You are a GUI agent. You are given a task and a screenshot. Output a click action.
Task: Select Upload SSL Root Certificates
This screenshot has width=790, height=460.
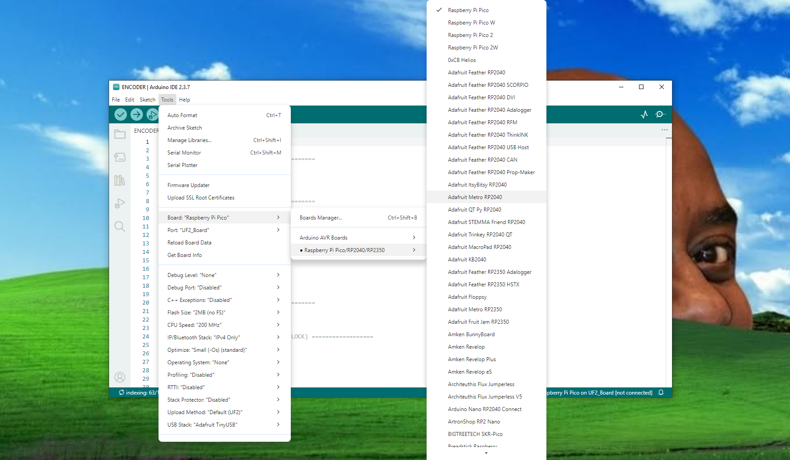click(x=224, y=198)
